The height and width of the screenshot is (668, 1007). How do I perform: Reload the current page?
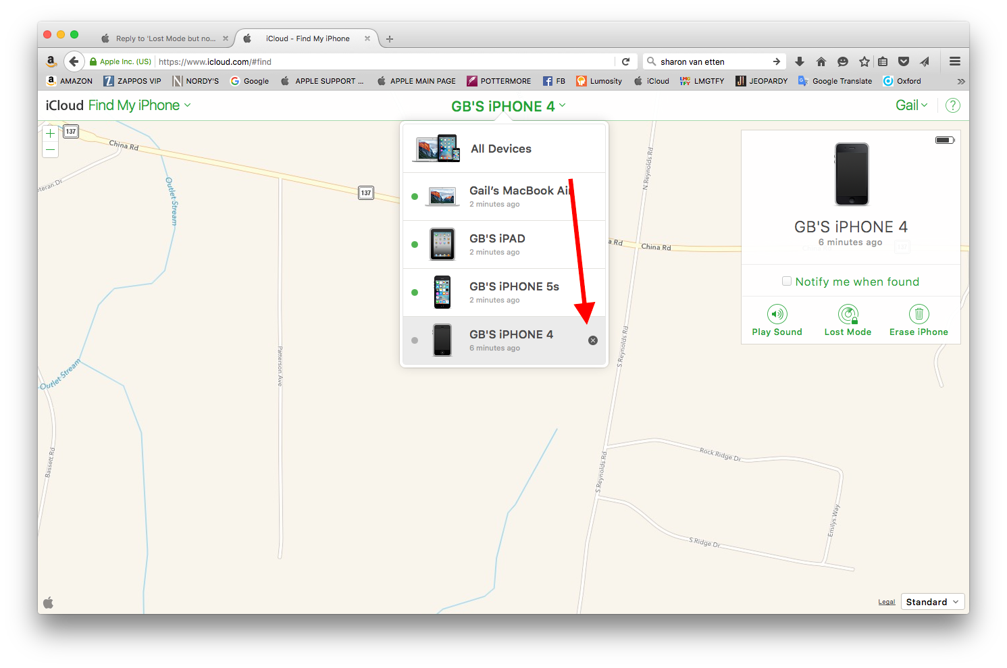click(626, 61)
